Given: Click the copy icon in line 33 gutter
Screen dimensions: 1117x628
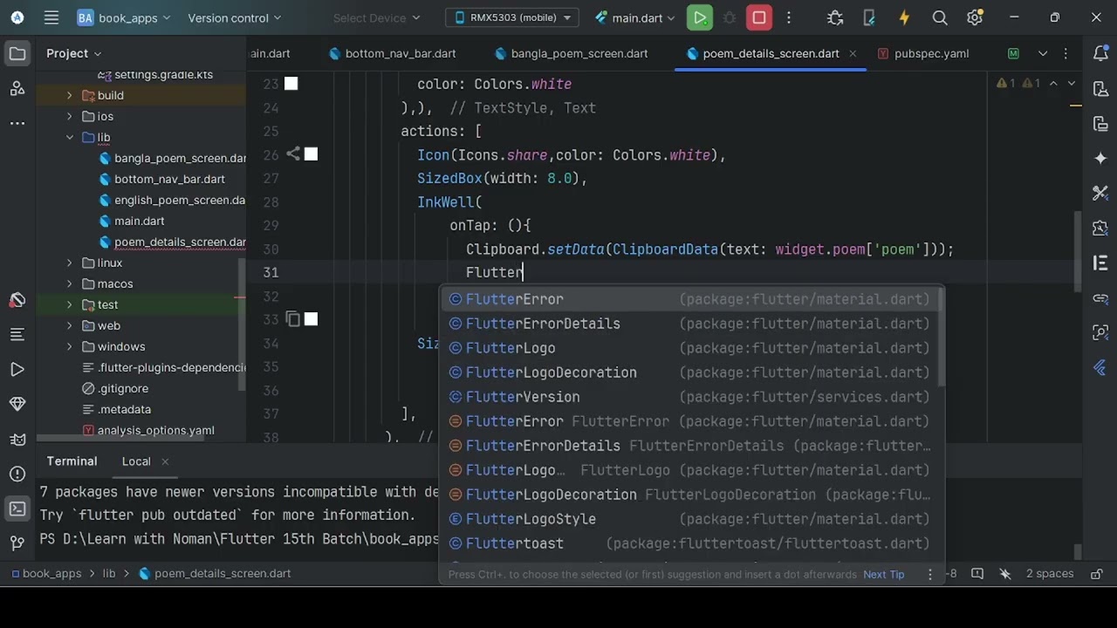Looking at the screenshot, I should (x=293, y=319).
